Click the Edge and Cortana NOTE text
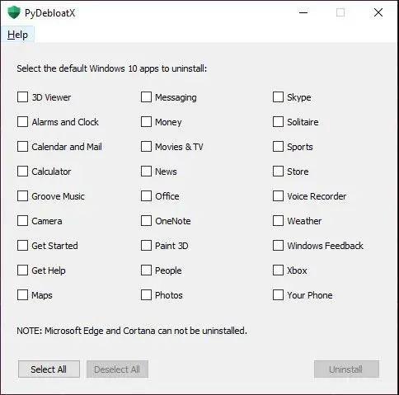Viewport: 399px width, 395px height. tap(132, 331)
